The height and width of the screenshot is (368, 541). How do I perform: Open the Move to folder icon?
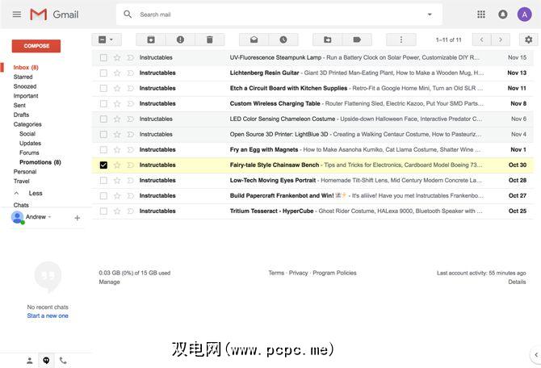point(328,40)
